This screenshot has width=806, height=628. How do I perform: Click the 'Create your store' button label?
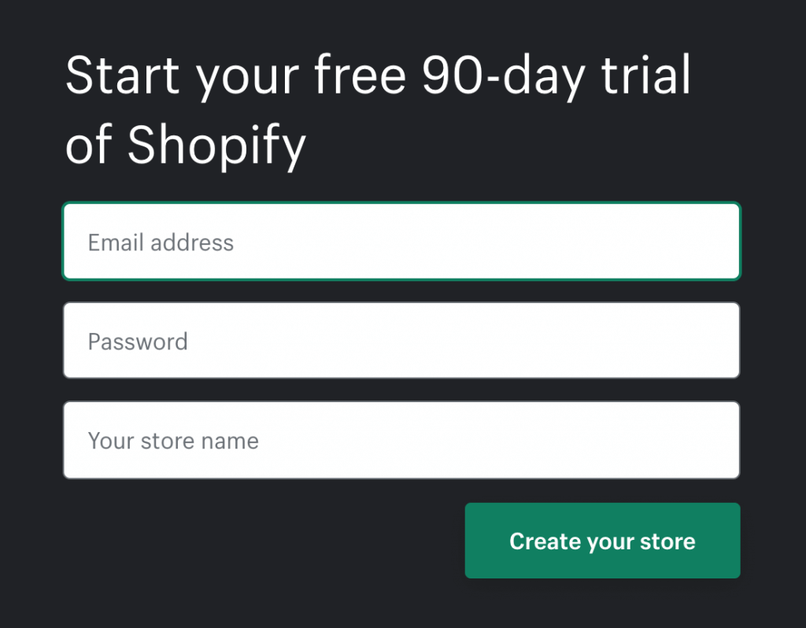(602, 541)
